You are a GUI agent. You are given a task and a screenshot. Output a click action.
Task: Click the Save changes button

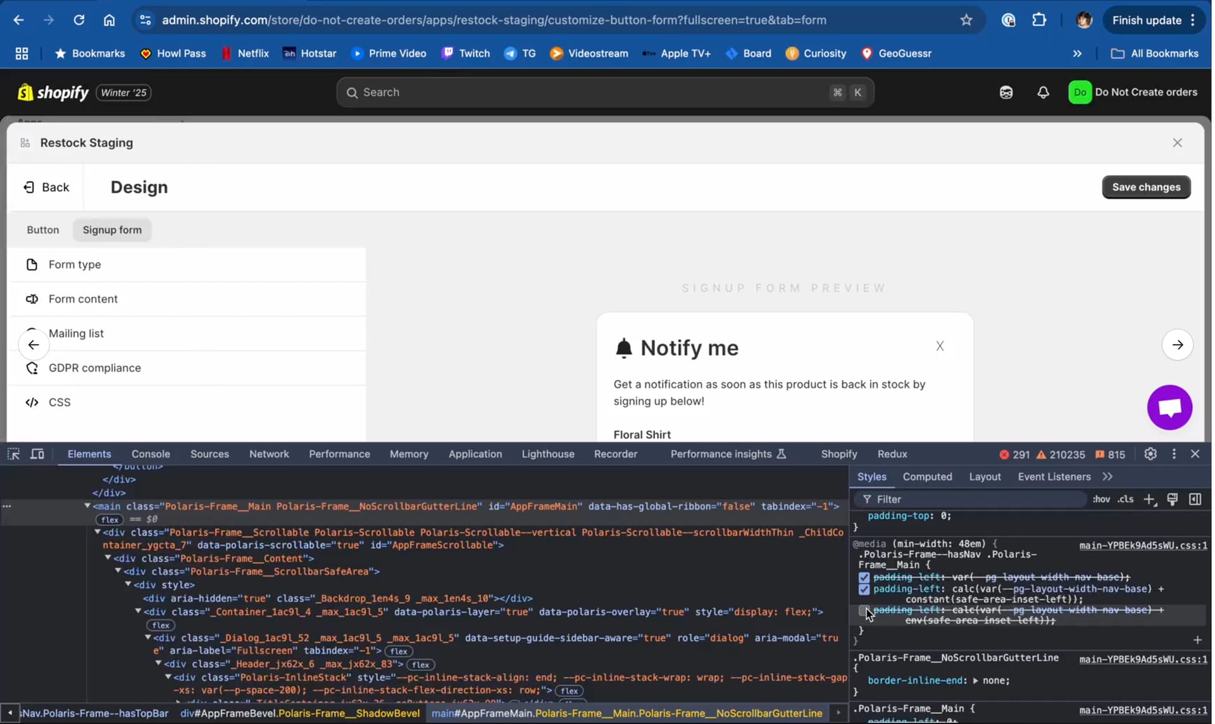(x=1146, y=187)
